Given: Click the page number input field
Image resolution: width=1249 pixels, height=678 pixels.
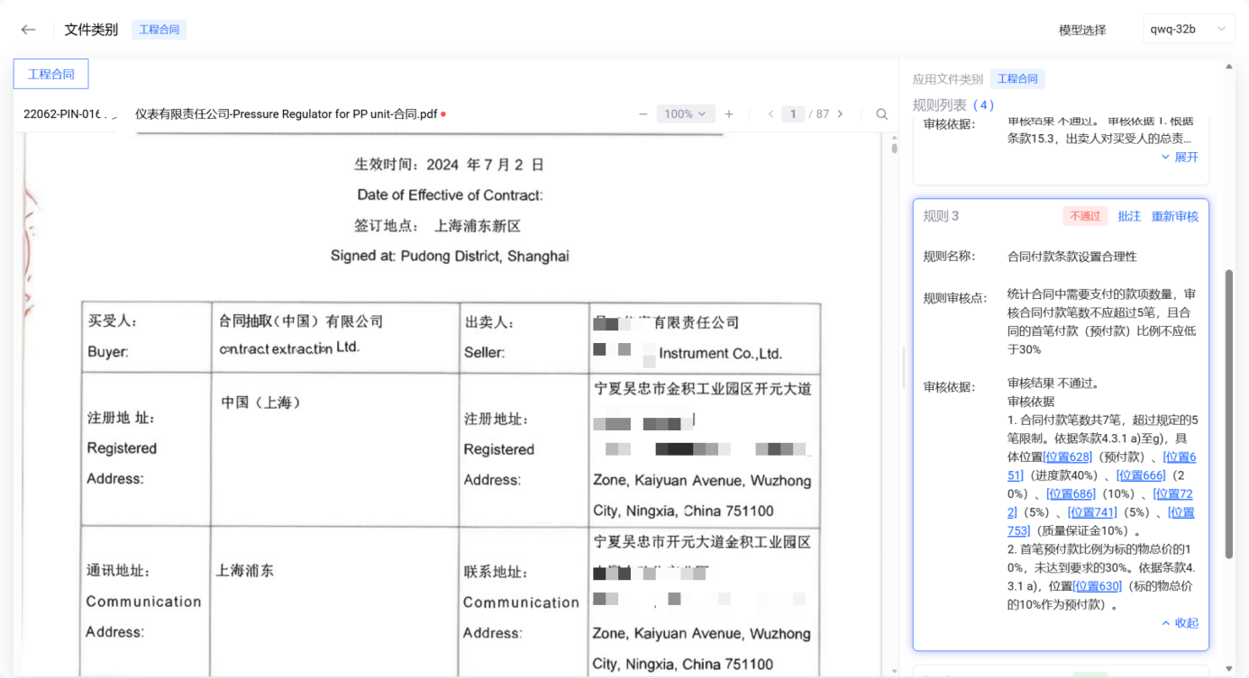Looking at the screenshot, I should 792,114.
